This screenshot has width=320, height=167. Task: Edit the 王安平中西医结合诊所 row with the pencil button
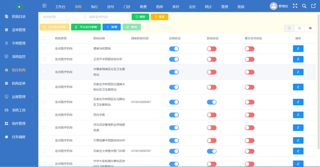click(x=298, y=59)
